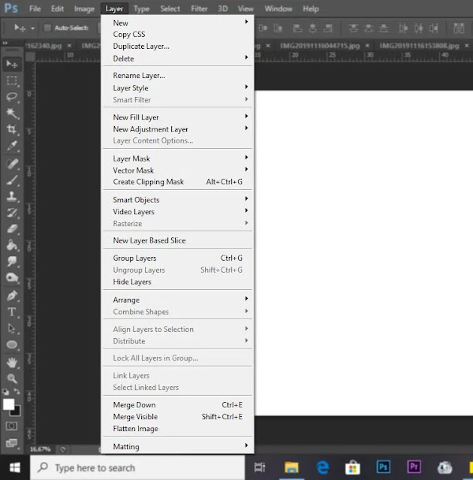Select the Crop tool

12,129
